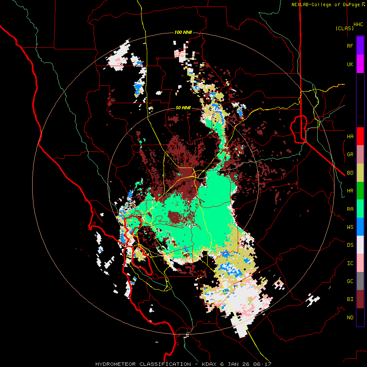This screenshot has height=367, width=367.
Task: Click the ND legend label
Action: (350, 318)
